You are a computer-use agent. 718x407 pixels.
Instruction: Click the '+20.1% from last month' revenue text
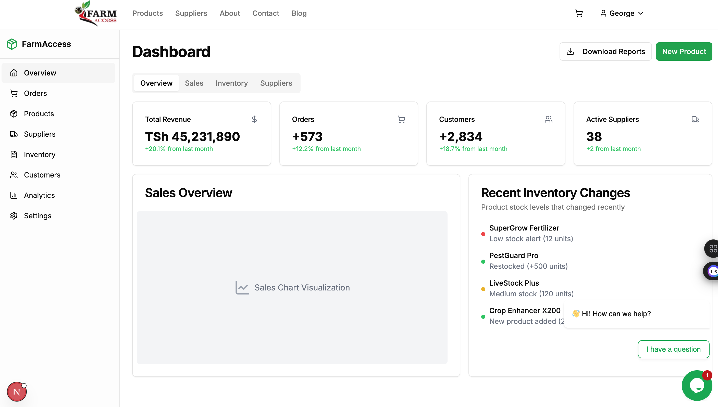179,149
